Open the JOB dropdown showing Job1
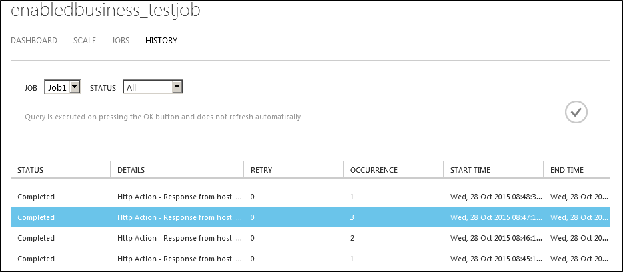 click(x=63, y=87)
